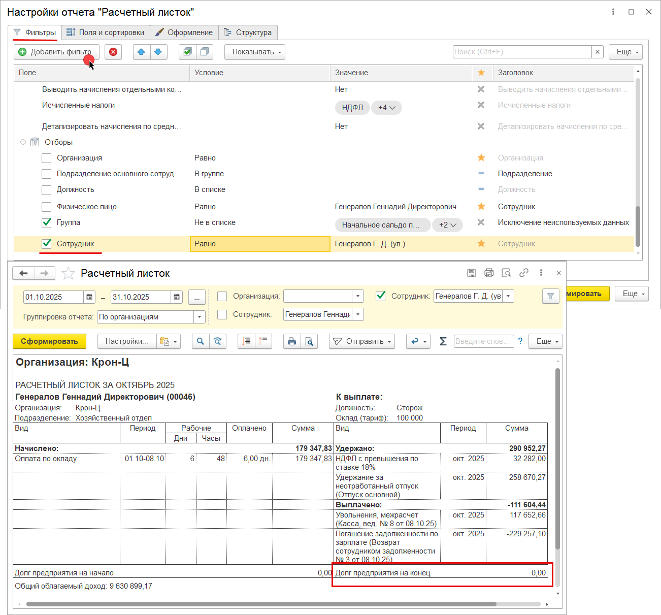The image size is (661, 615).
Task: Click the sum sigma icon
Action: click(443, 341)
